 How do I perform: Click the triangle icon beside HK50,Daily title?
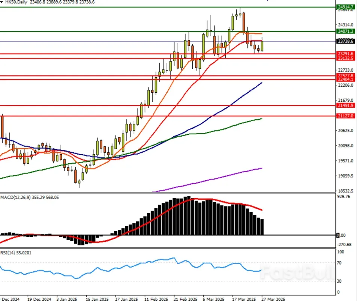[2, 2]
